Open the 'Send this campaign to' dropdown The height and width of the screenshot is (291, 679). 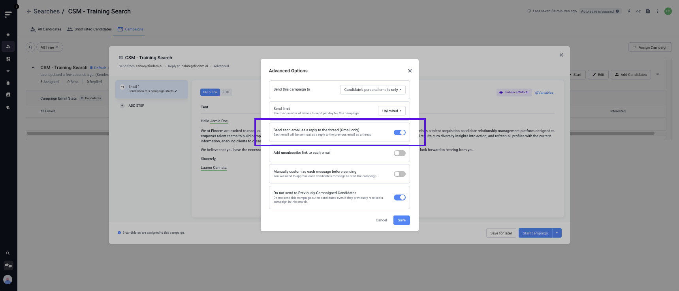coord(372,90)
